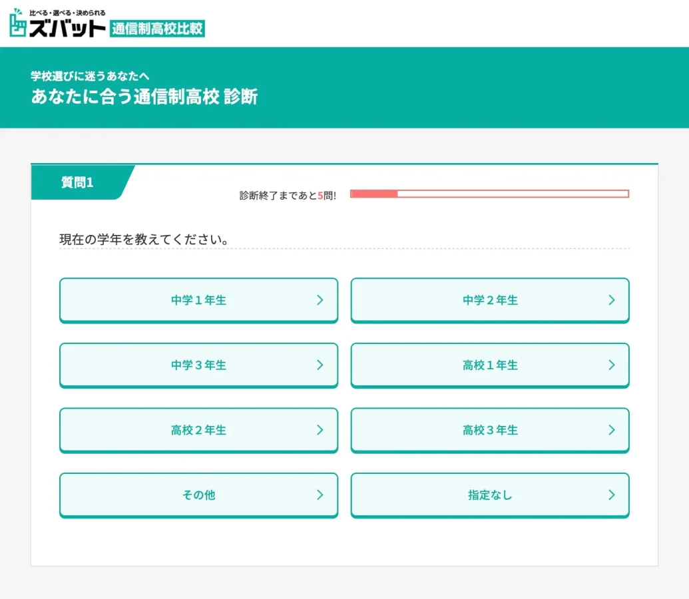
Task: Choose その他 as your current grade
Action: (x=198, y=495)
